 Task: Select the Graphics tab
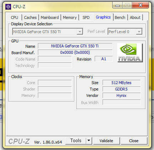103,17
